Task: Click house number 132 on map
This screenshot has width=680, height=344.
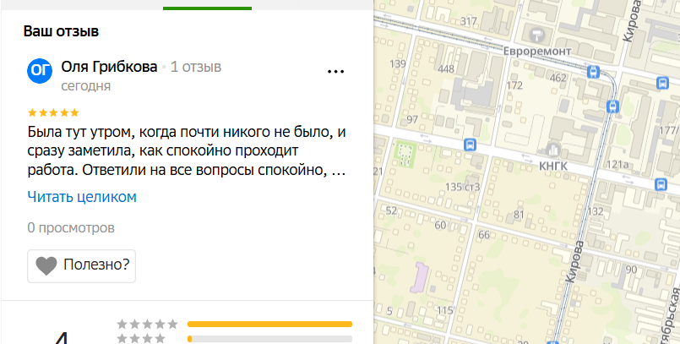Action: click(595, 211)
